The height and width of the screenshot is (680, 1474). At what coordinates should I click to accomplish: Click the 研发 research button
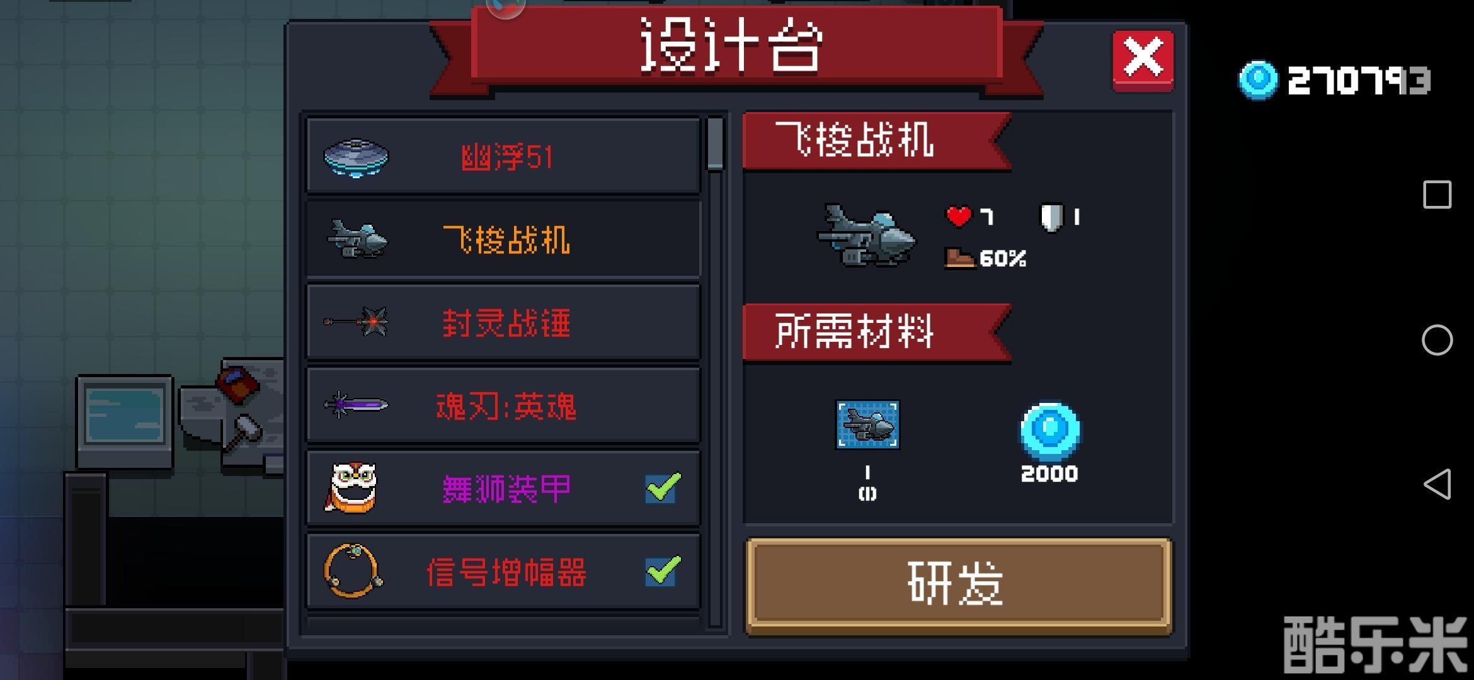point(959,585)
